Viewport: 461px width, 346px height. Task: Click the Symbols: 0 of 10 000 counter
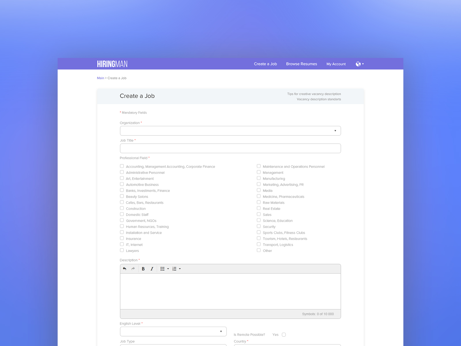coord(318,314)
